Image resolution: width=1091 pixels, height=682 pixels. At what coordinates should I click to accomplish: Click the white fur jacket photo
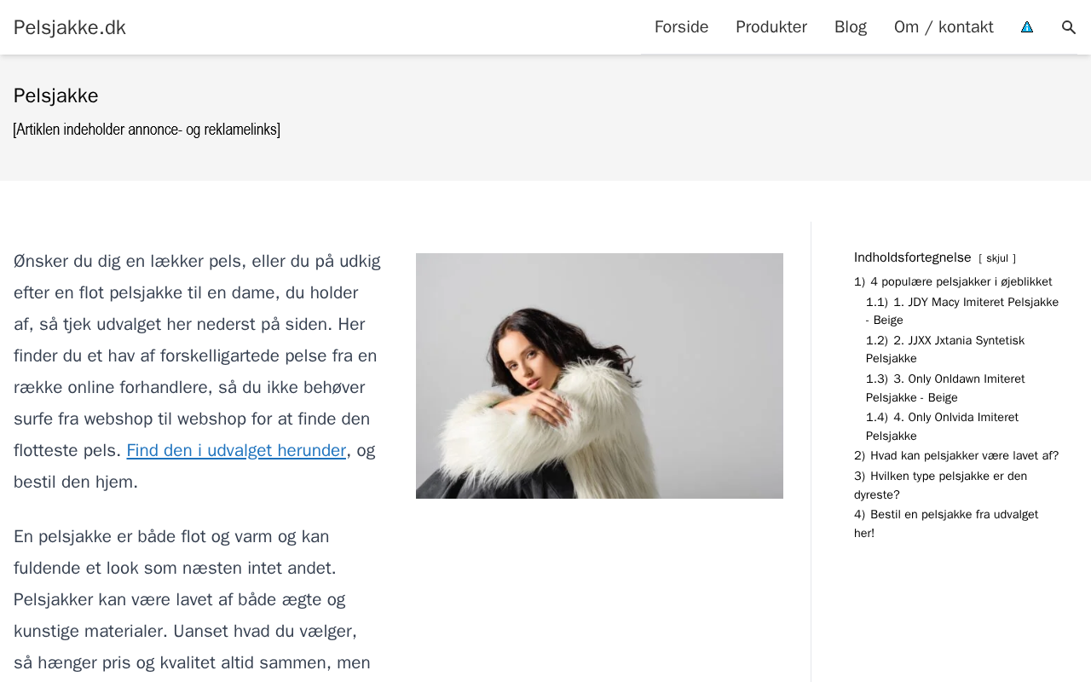tap(599, 376)
